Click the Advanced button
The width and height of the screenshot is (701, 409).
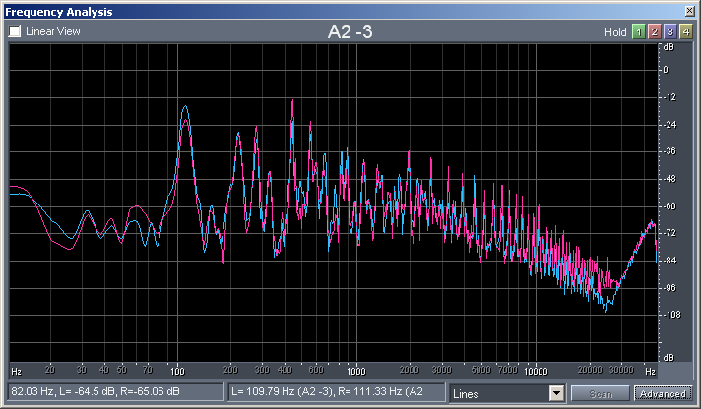click(662, 393)
